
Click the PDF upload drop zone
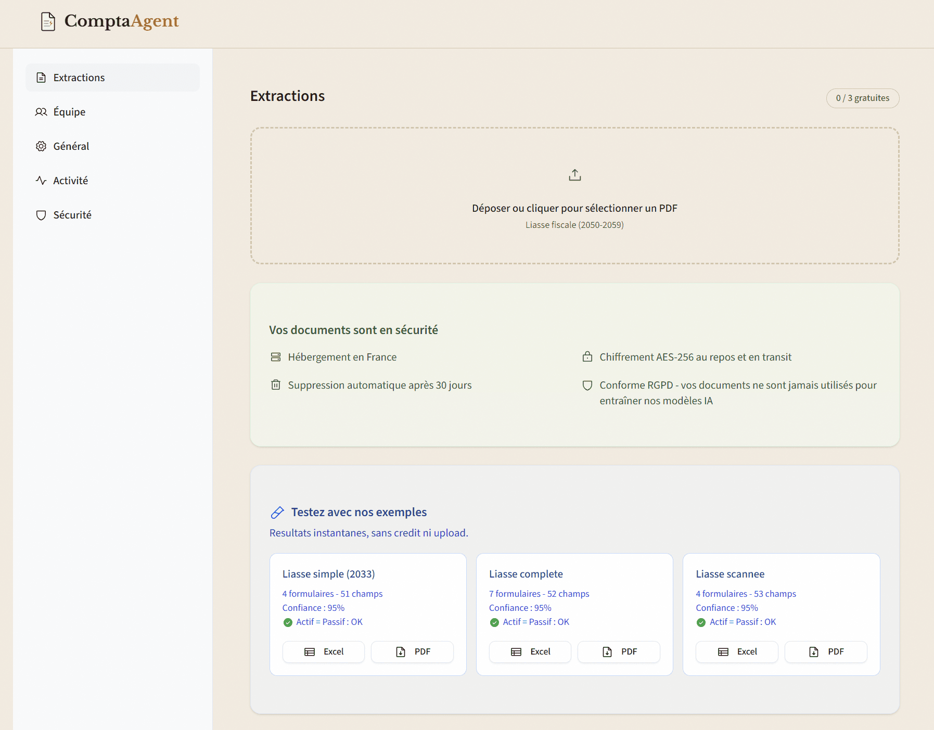click(574, 196)
